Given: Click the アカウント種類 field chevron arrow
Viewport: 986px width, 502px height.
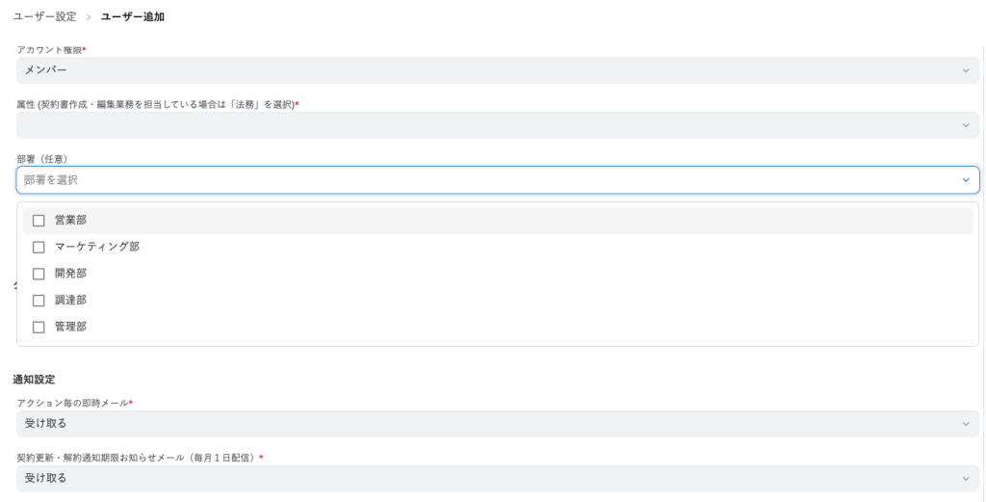Looking at the screenshot, I should (x=966, y=70).
